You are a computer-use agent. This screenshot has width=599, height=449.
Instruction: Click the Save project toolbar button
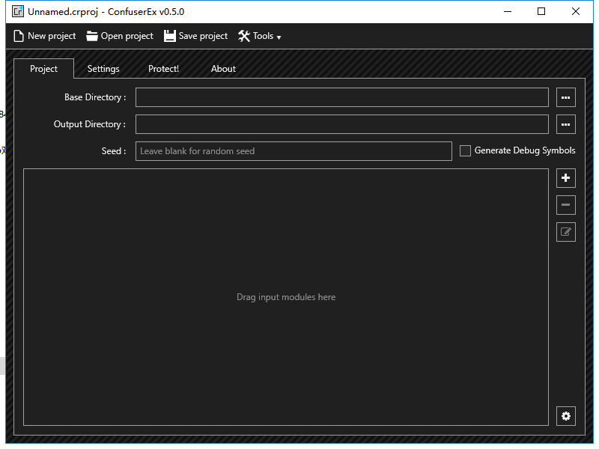(x=196, y=36)
